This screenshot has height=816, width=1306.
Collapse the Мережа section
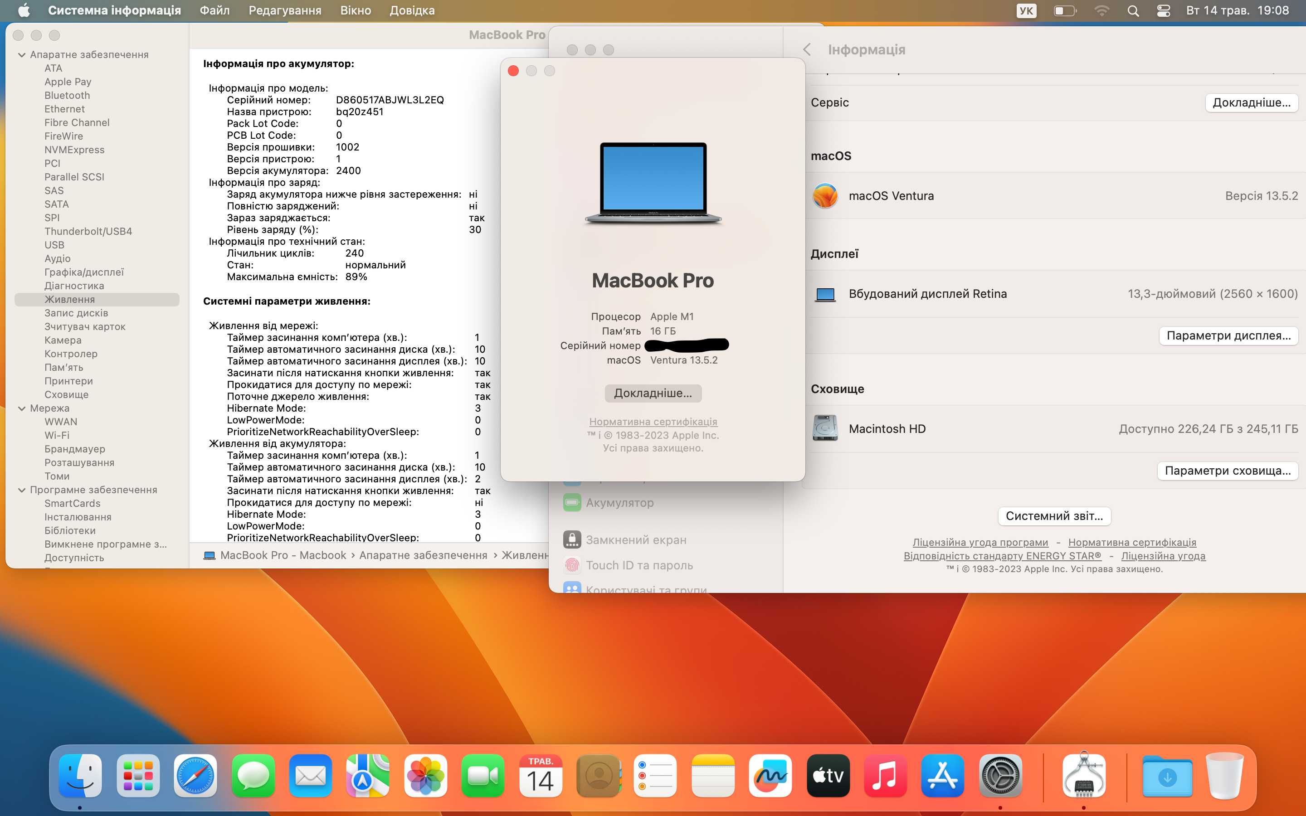click(22, 408)
